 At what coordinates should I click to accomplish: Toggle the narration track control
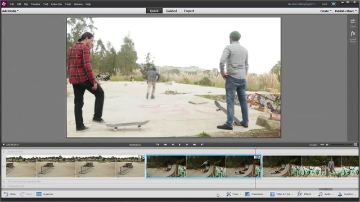[x=3, y=181]
